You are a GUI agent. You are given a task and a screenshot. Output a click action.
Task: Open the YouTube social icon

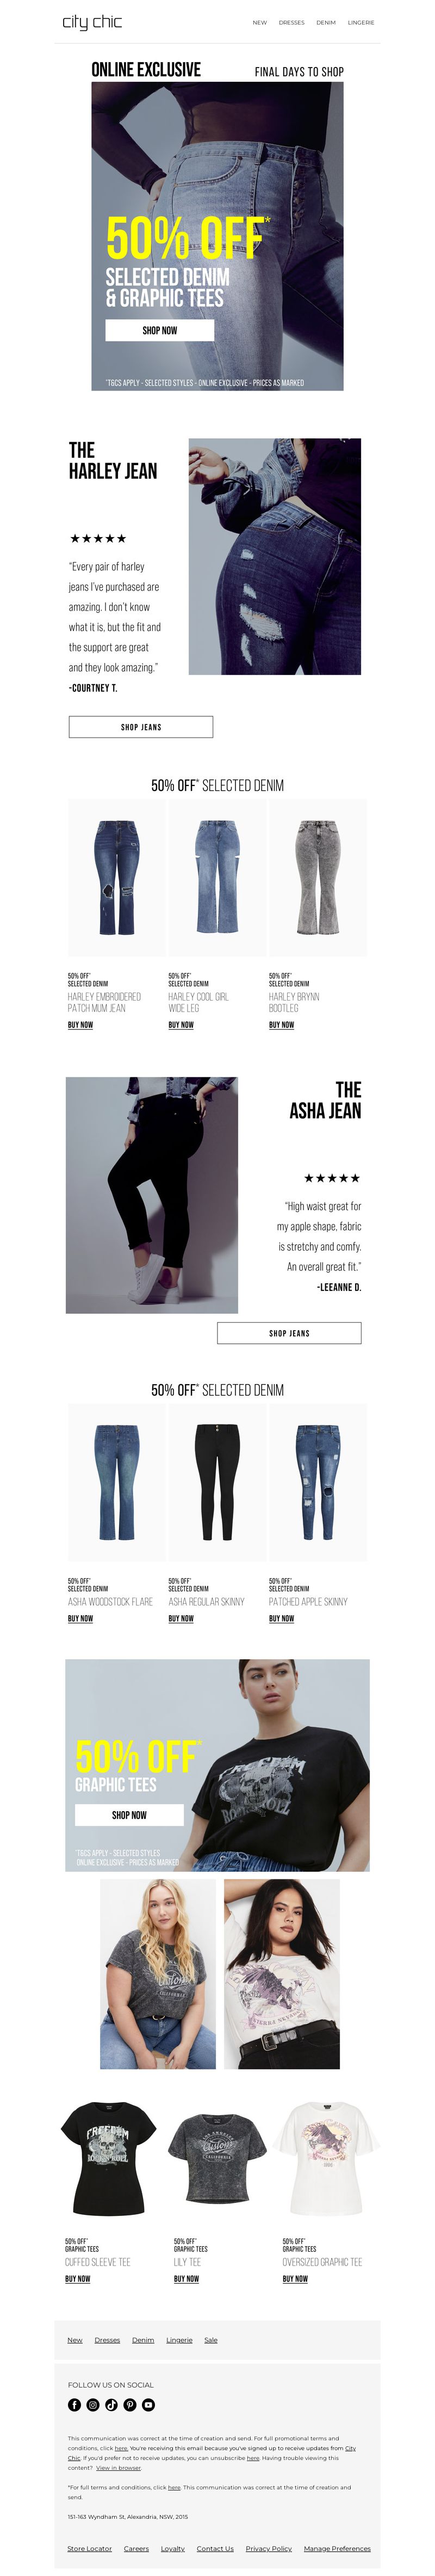(x=148, y=2404)
